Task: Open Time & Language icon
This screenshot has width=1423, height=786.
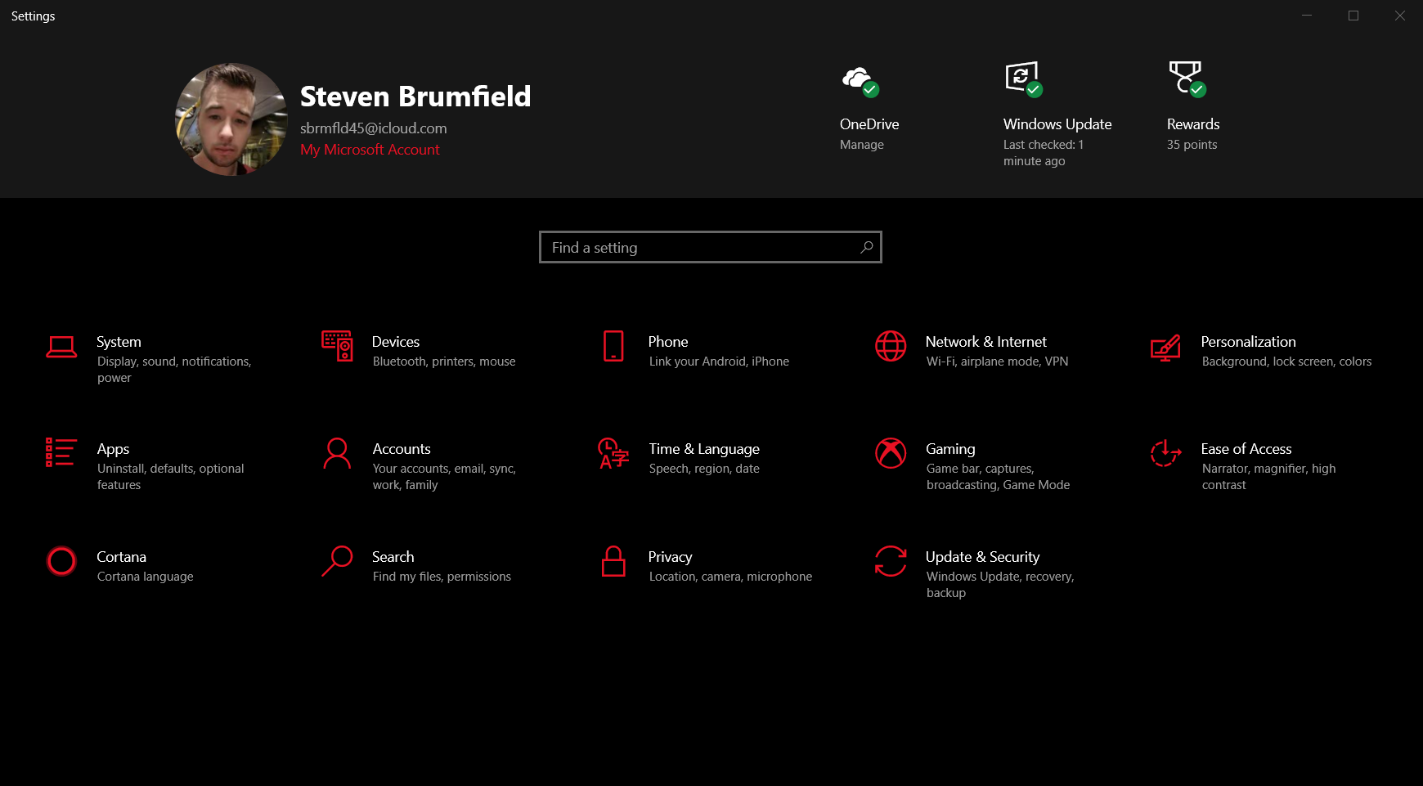Action: (x=613, y=453)
